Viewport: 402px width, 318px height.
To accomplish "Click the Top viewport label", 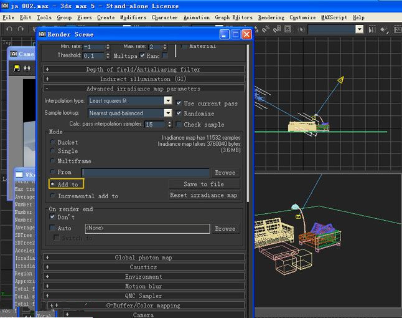I will (7, 42).
